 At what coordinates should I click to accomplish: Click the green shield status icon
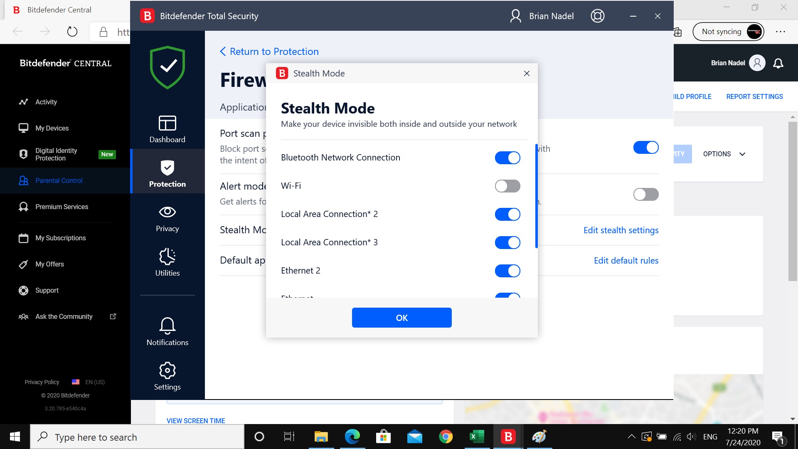pos(167,67)
